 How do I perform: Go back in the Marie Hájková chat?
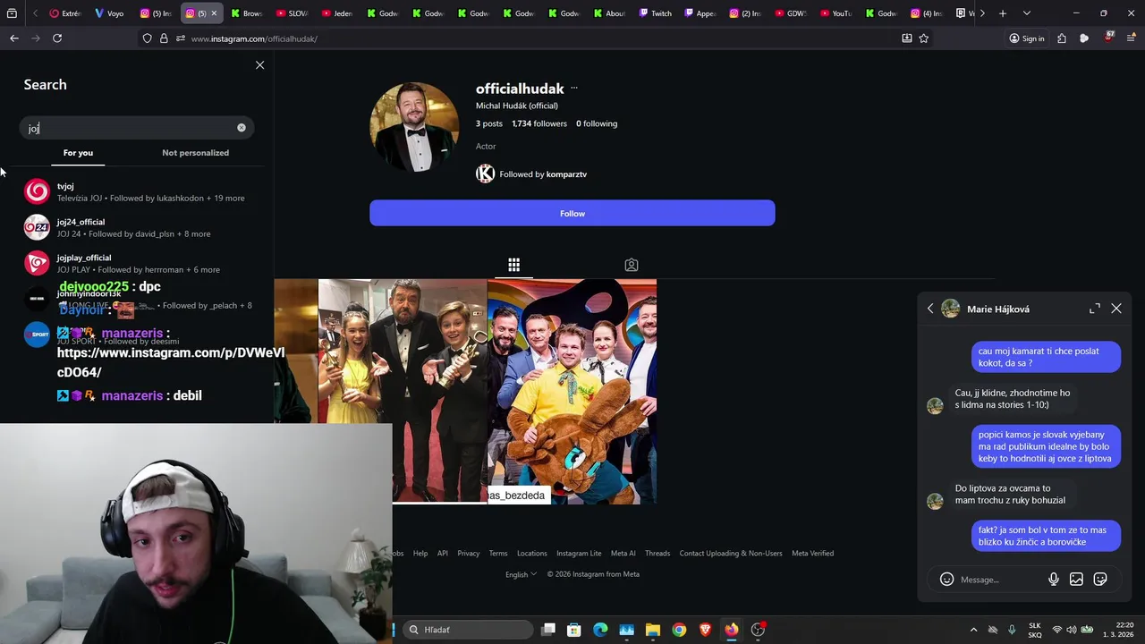click(930, 309)
